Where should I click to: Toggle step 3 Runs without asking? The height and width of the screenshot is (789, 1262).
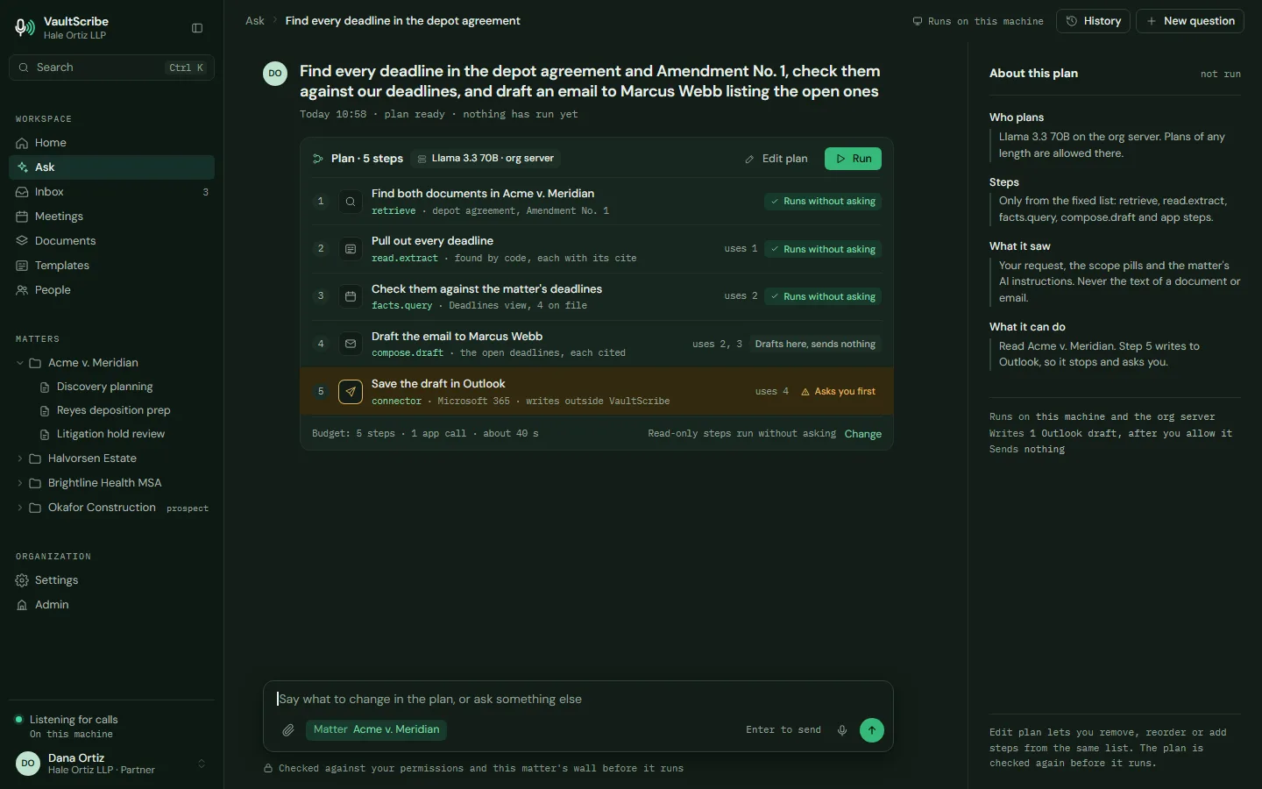pyautogui.click(x=823, y=296)
